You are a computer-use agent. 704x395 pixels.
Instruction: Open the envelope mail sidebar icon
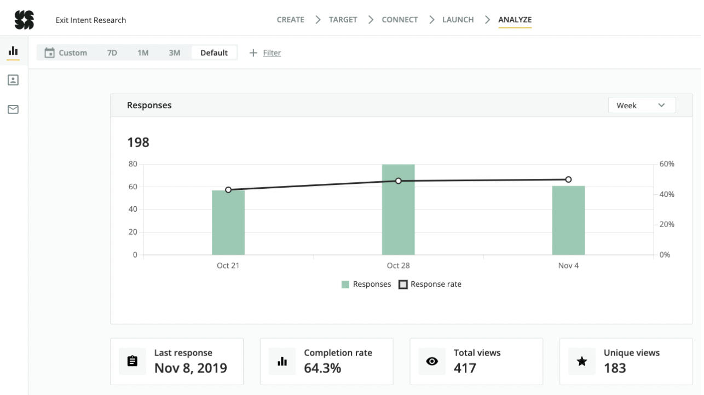pyautogui.click(x=13, y=109)
